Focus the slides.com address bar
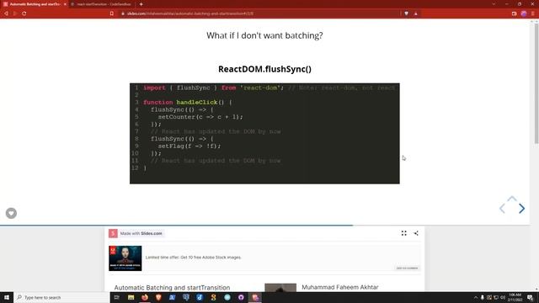This screenshot has width=539, height=303. coord(259,13)
